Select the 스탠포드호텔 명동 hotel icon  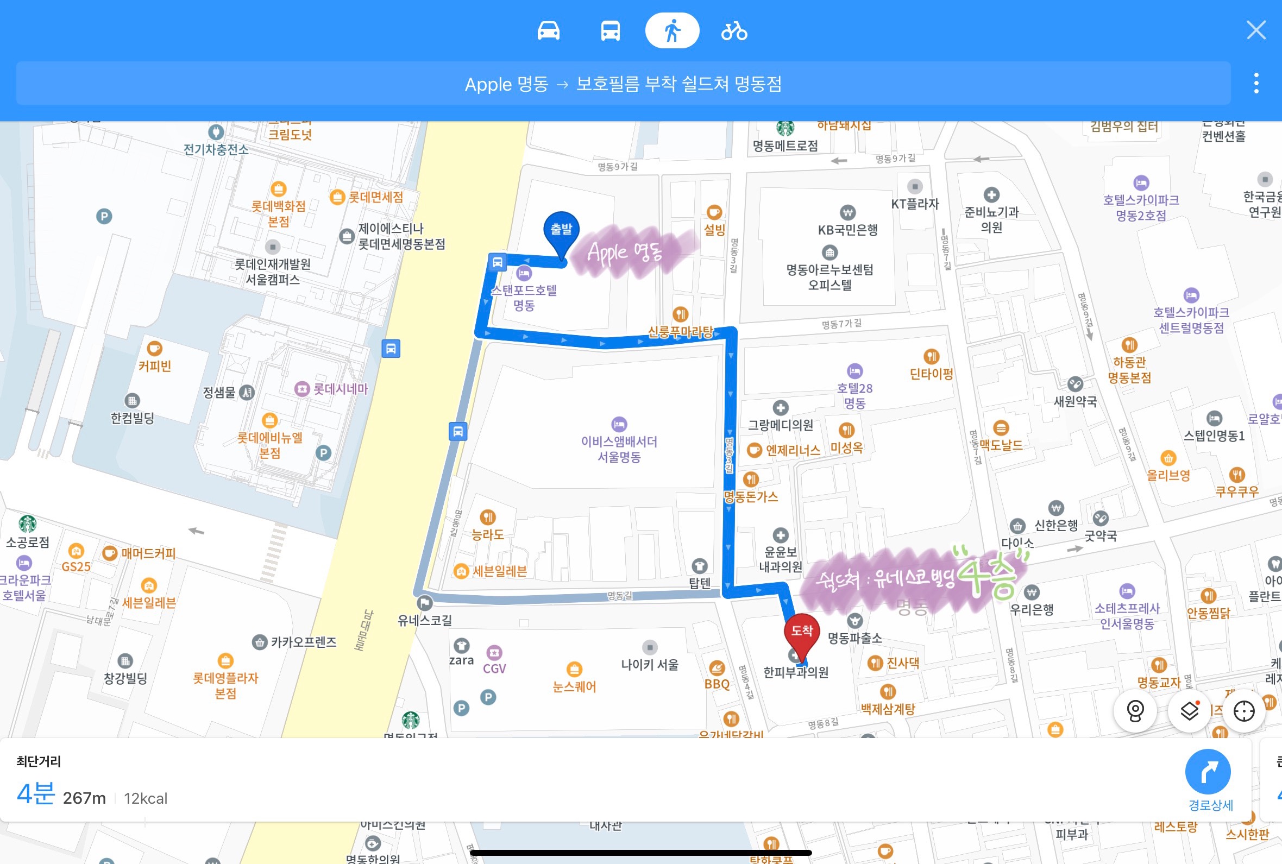[x=524, y=273]
